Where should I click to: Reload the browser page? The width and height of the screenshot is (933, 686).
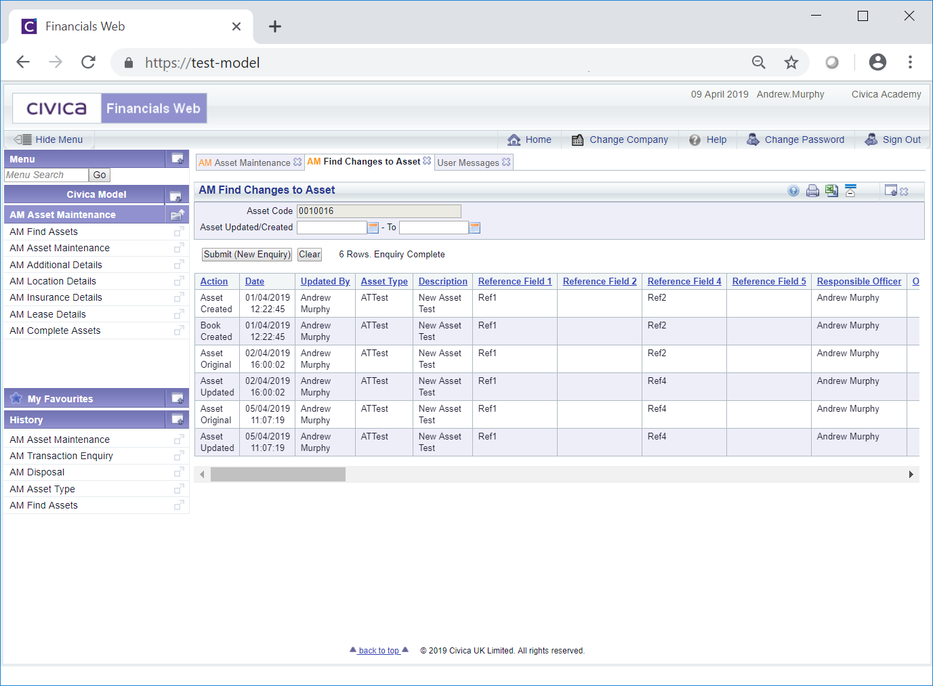pyautogui.click(x=88, y=62)
